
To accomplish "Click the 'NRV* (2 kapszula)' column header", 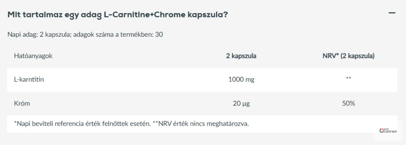I will click(x=349, y=56).
